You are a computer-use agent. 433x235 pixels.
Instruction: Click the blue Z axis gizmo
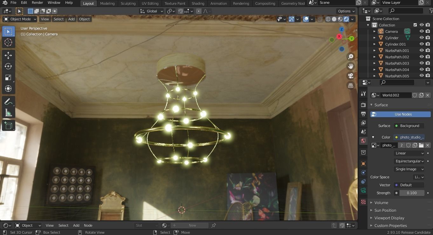[x=342, y=29]
